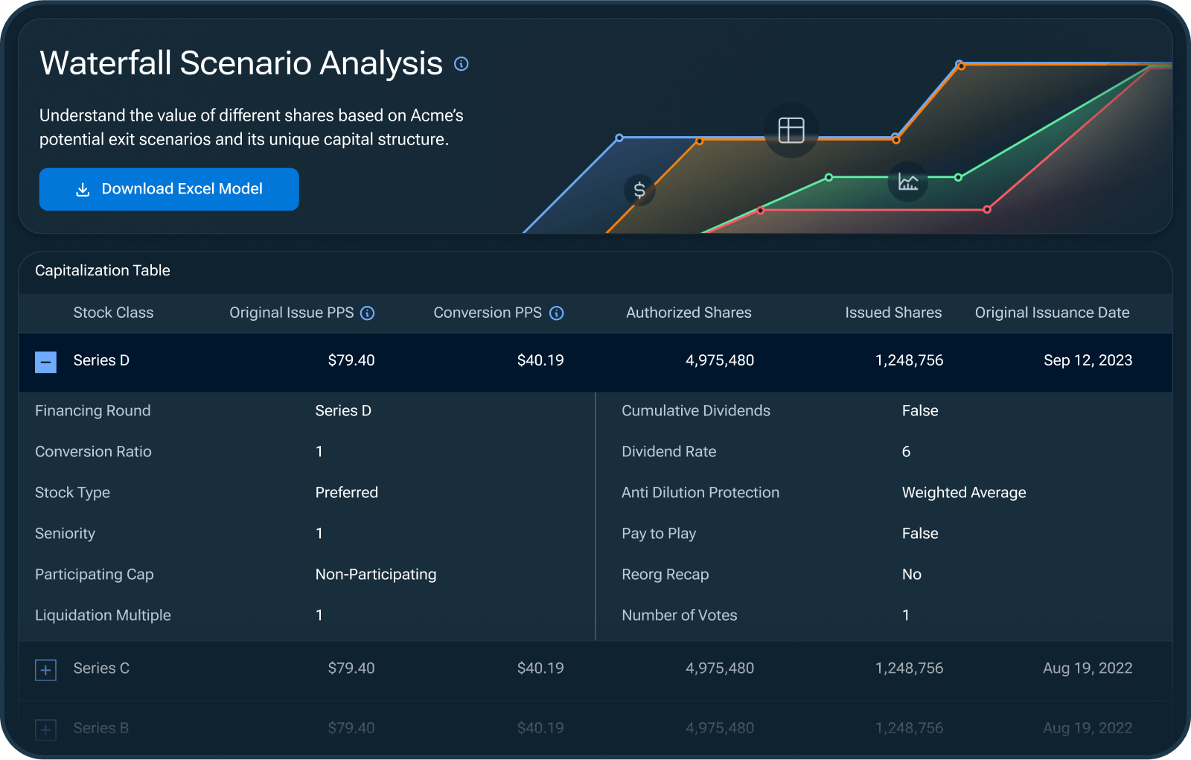Sort by the Authorized Shares column
1191x760 pixels.
tap(689, 313)
